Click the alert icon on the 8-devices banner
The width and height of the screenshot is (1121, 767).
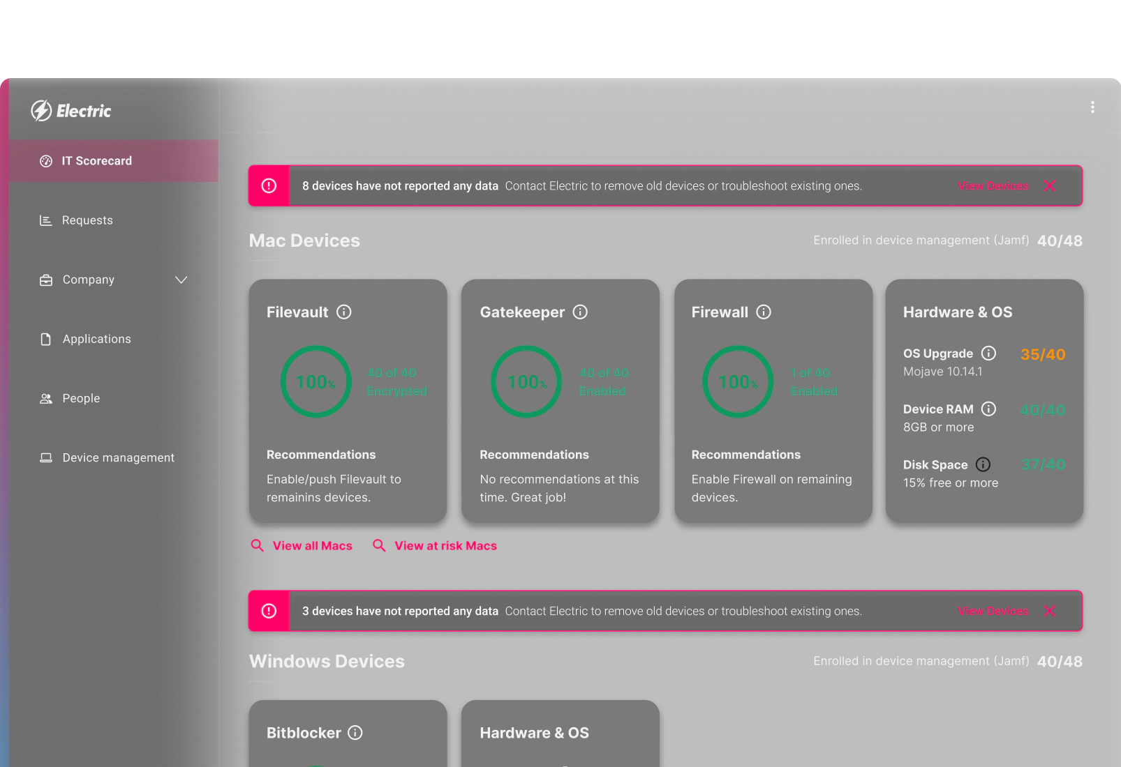pyautogui.click(x=268, y=185)
